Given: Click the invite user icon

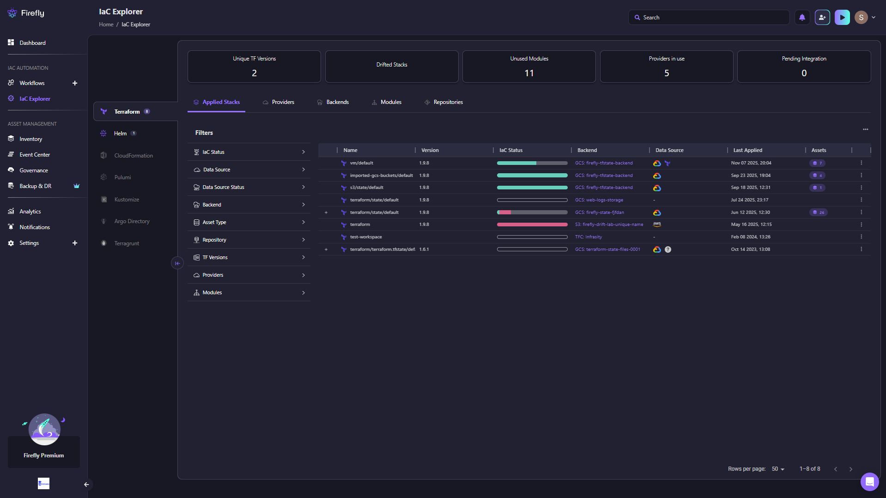Looking at the screenshot, I should [822, 18].
